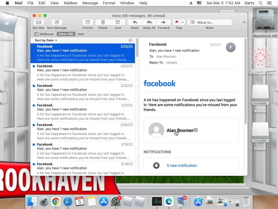Forward the selected message
This screenshot has width=278, height=209.
coord(163,22)
